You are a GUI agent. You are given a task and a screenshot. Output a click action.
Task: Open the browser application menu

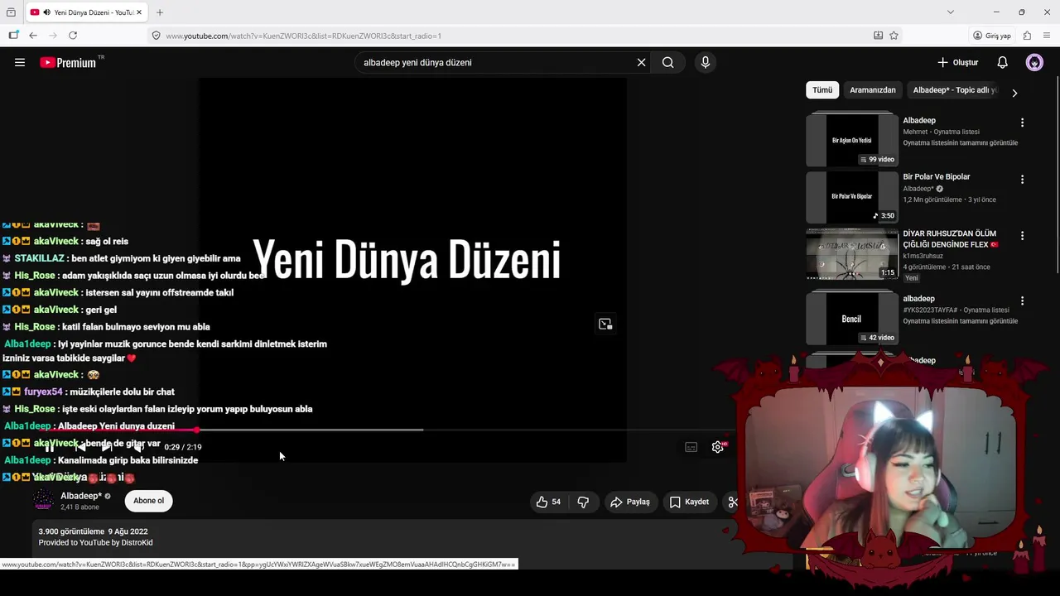click(1048, 36)
